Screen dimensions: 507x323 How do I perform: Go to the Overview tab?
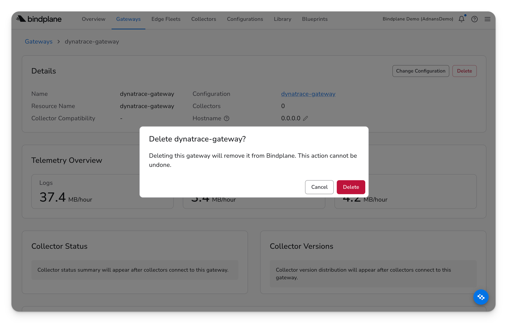pyautogui.click(x=94, y=19)
